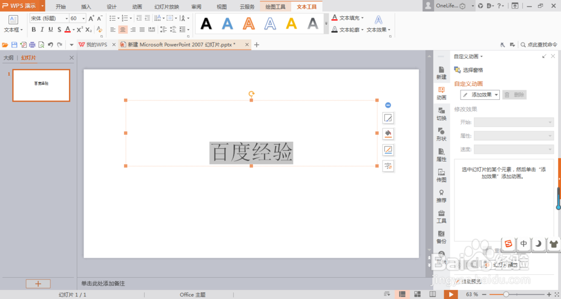Open the 幻灯片放映 ribbon tab
561x299 pixels.
167,7
